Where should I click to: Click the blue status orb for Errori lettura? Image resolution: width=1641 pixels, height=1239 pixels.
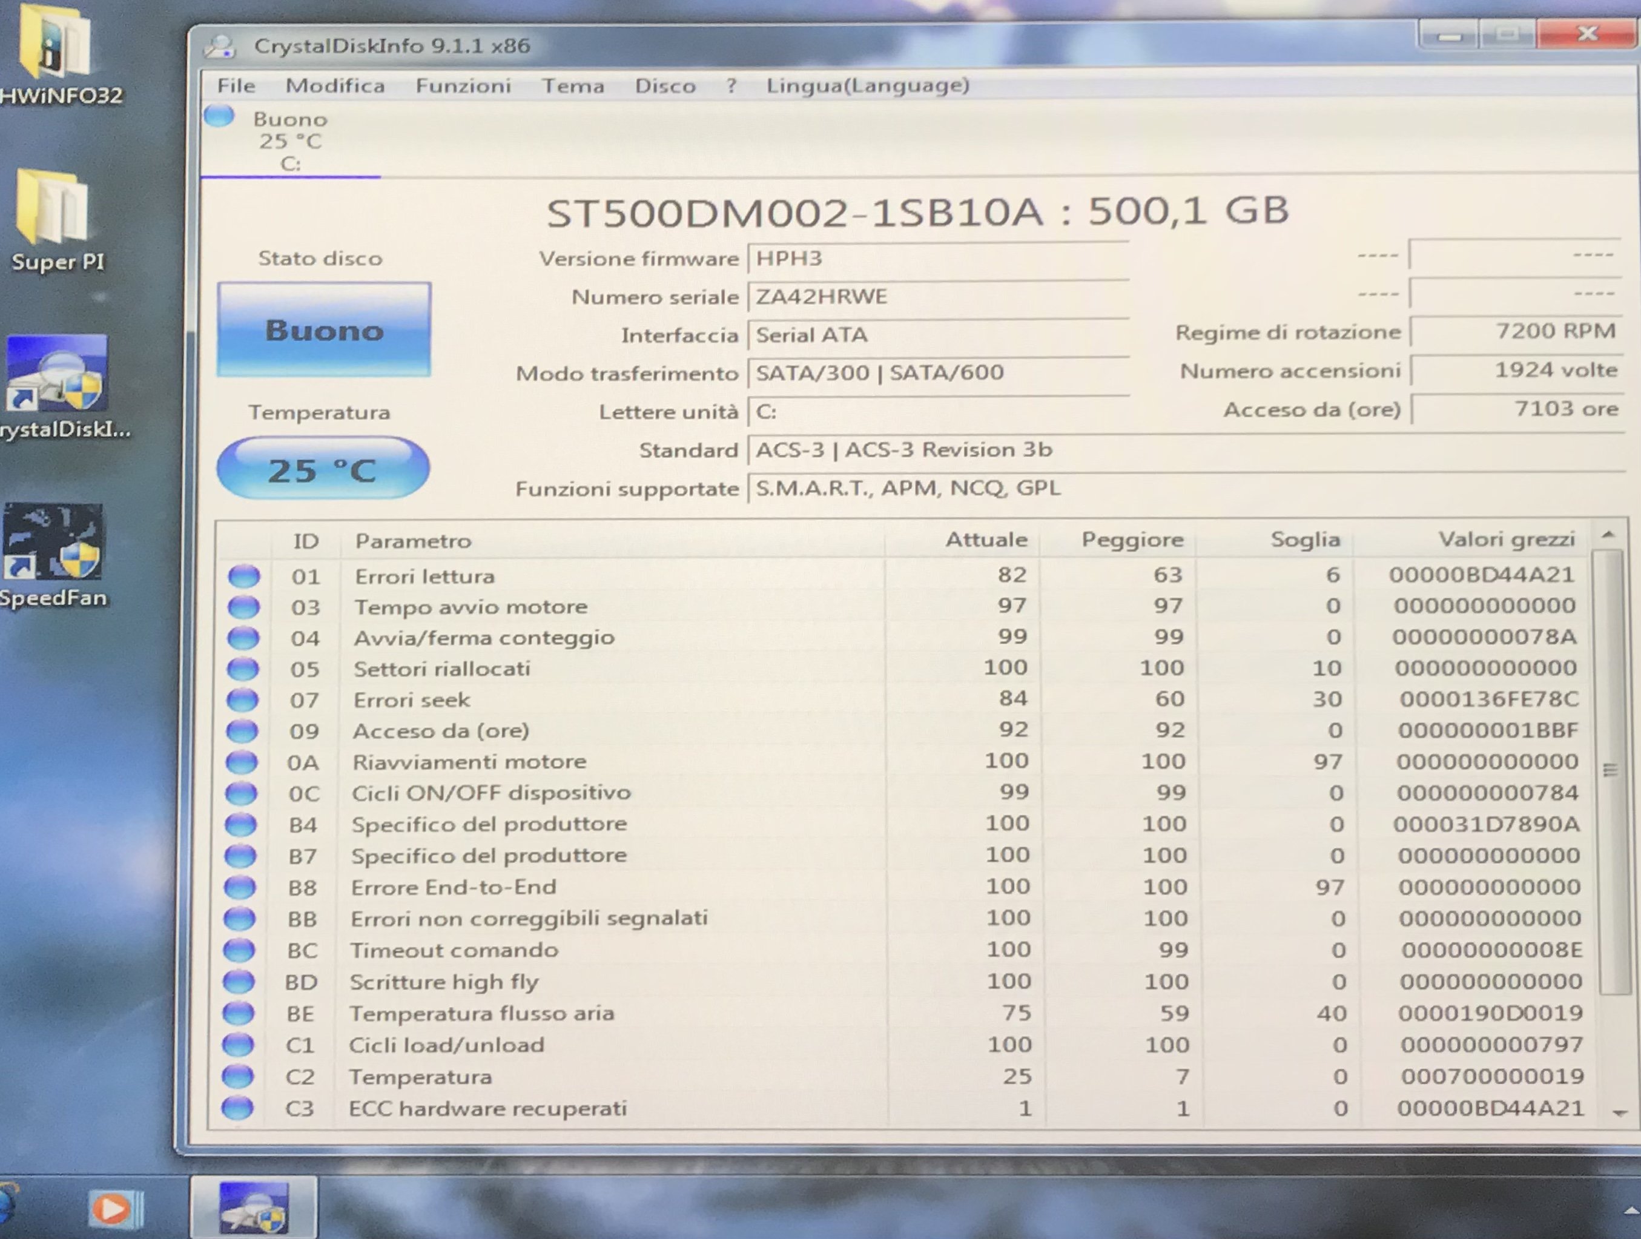click(243, 577)
